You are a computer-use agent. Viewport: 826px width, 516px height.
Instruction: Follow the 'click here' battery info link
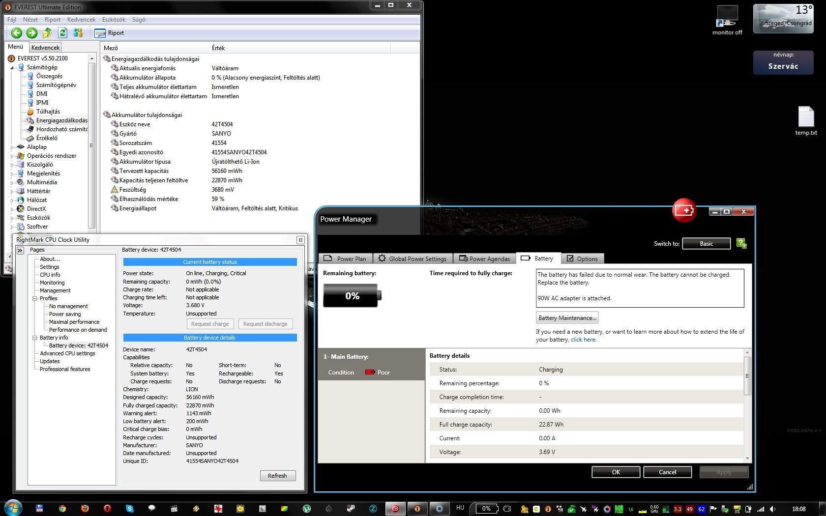click(583, 340)
